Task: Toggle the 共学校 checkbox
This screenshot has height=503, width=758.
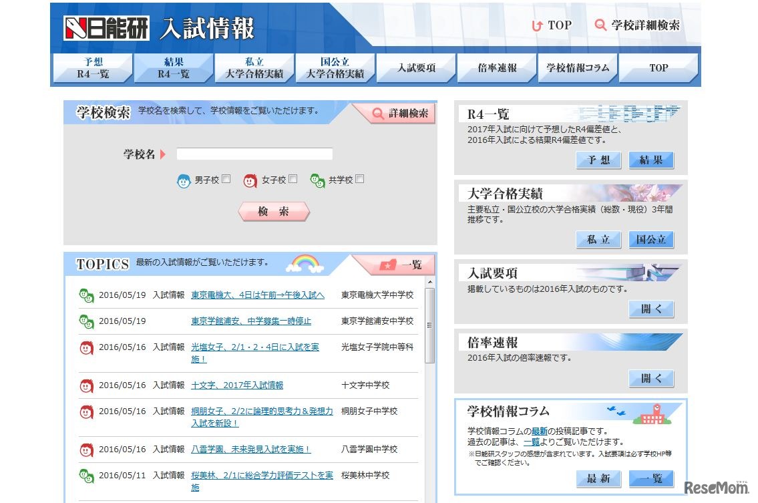Action: pos(360,179)
